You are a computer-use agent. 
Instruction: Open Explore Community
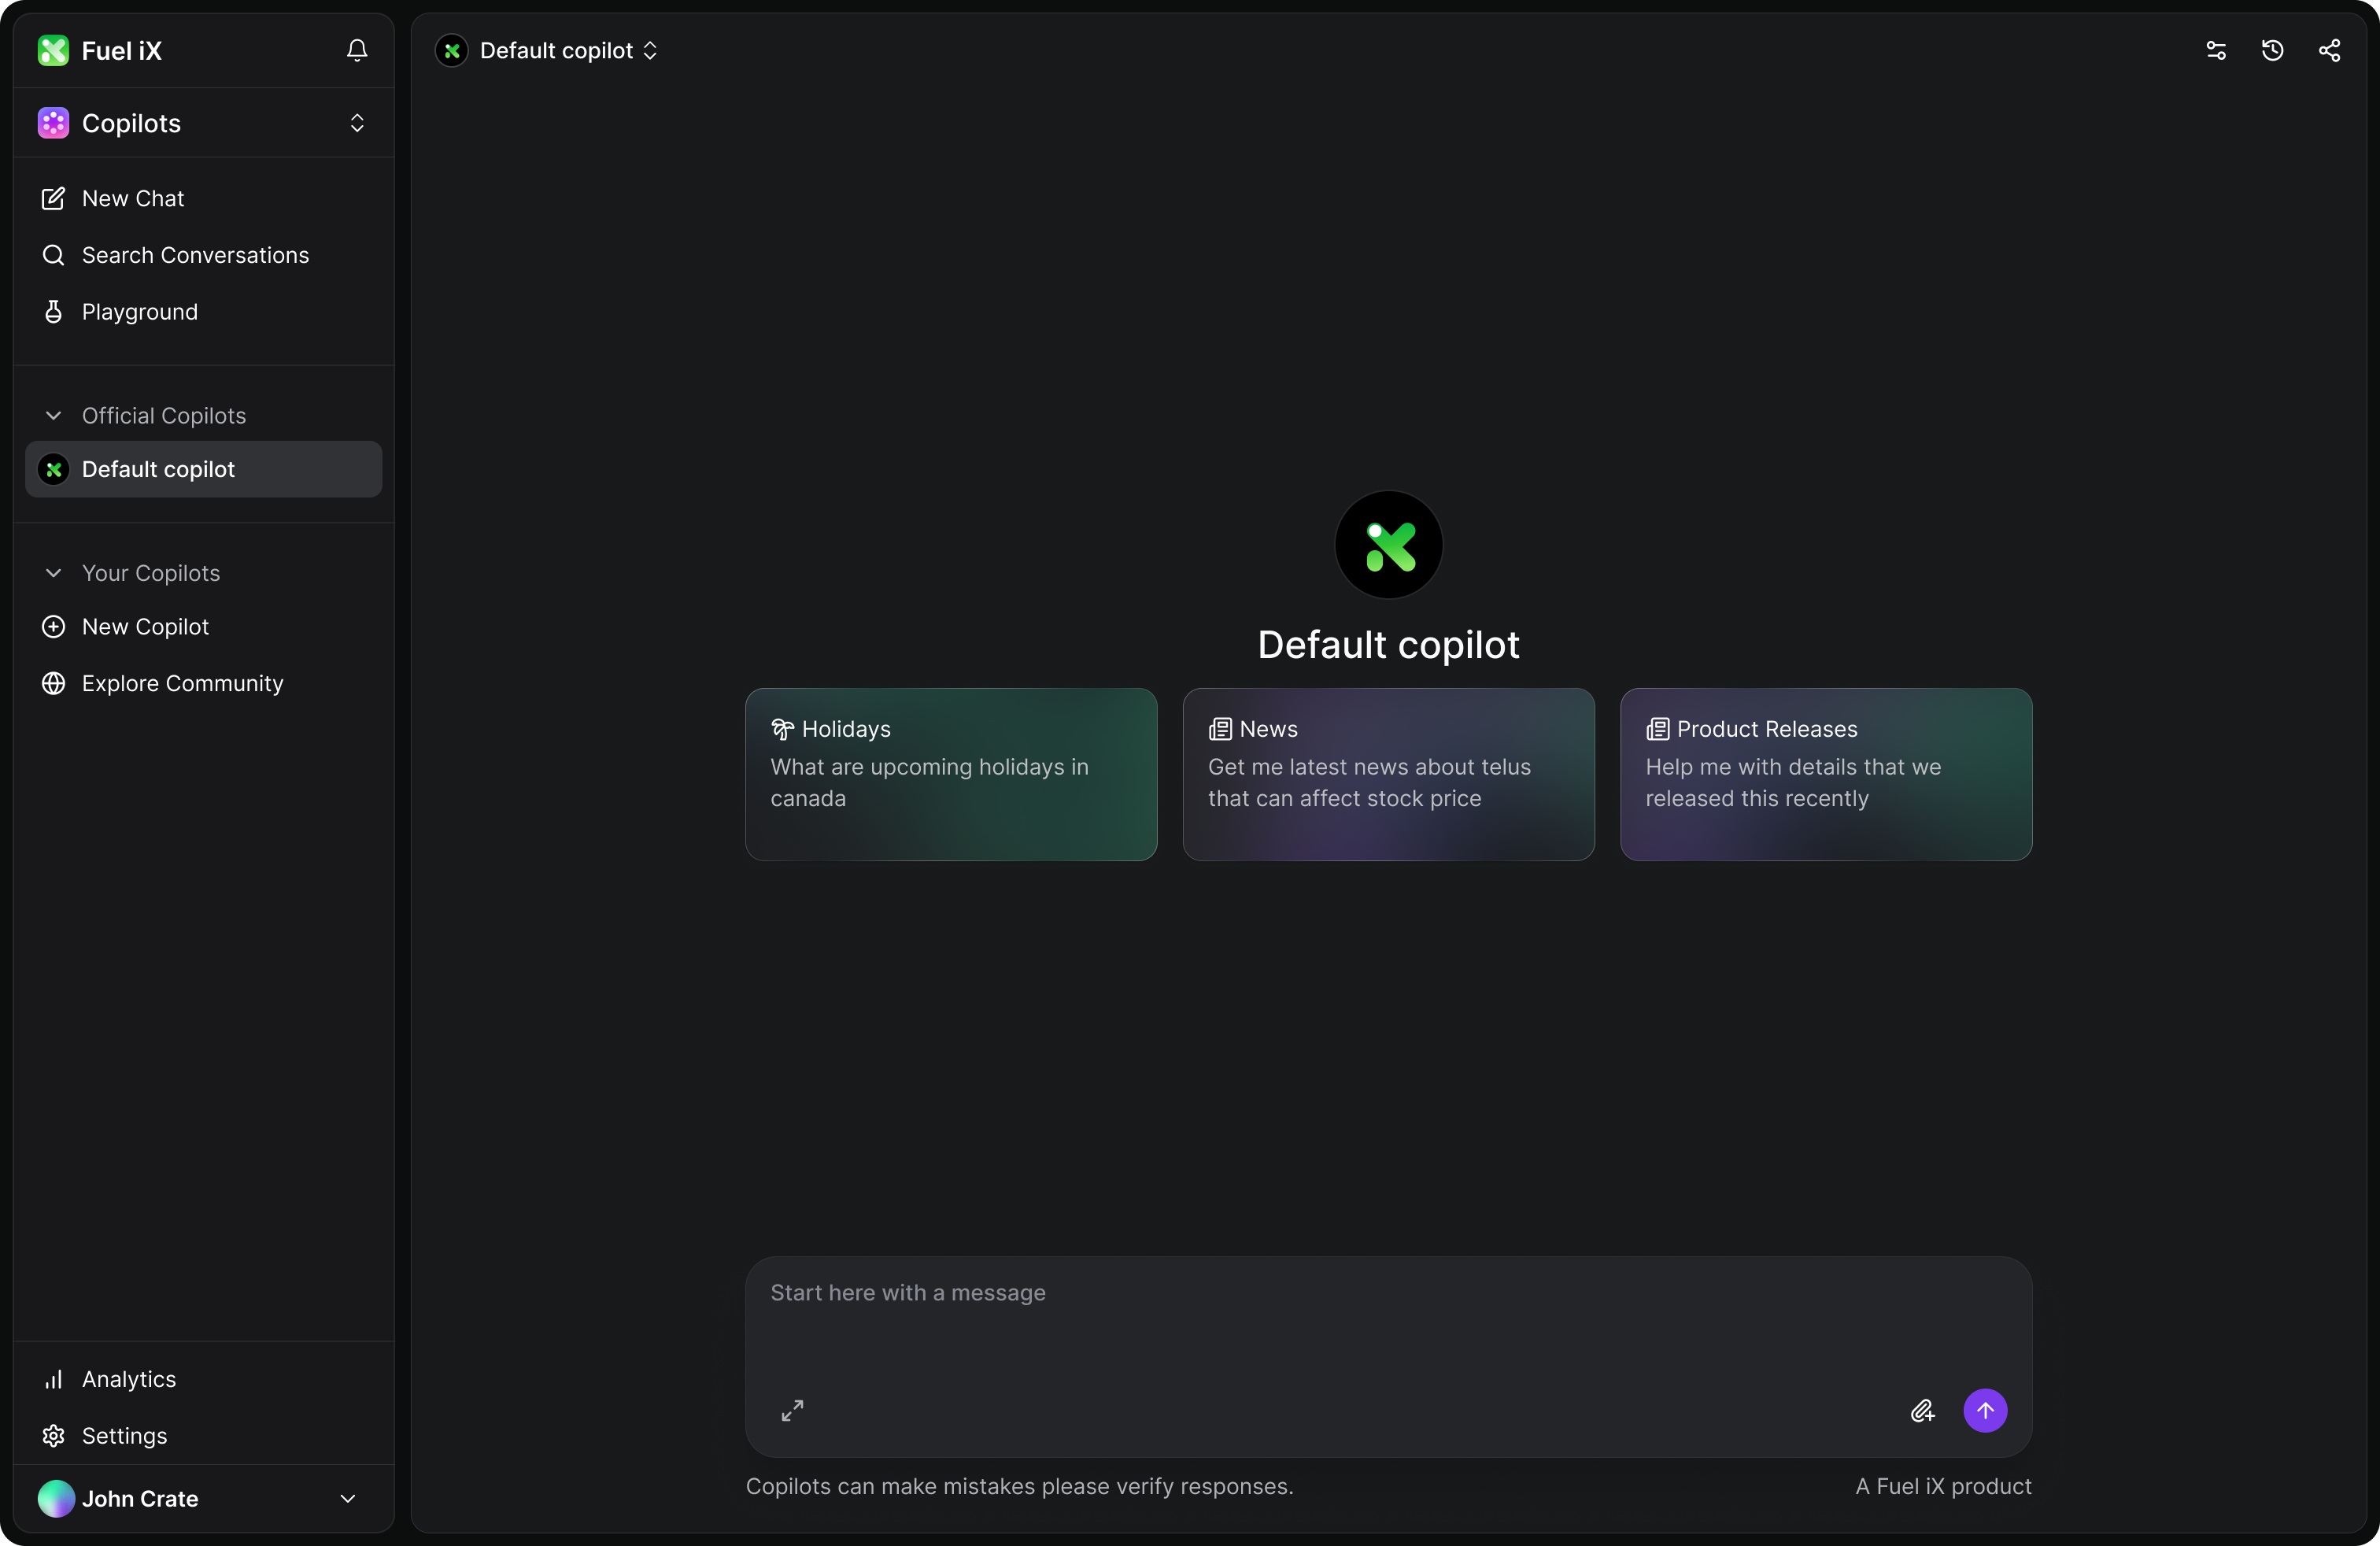pos(204,683)
